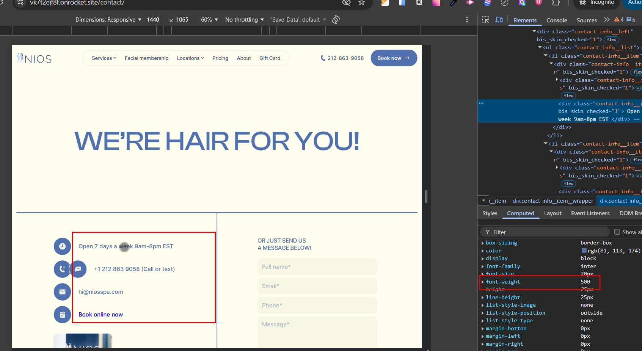Click the color swatch next to rgb value

tap(584, 251)
